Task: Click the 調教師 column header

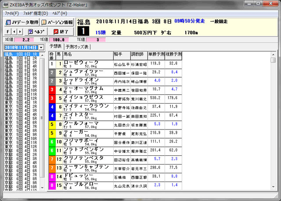Action: click(x=139, y=56)
